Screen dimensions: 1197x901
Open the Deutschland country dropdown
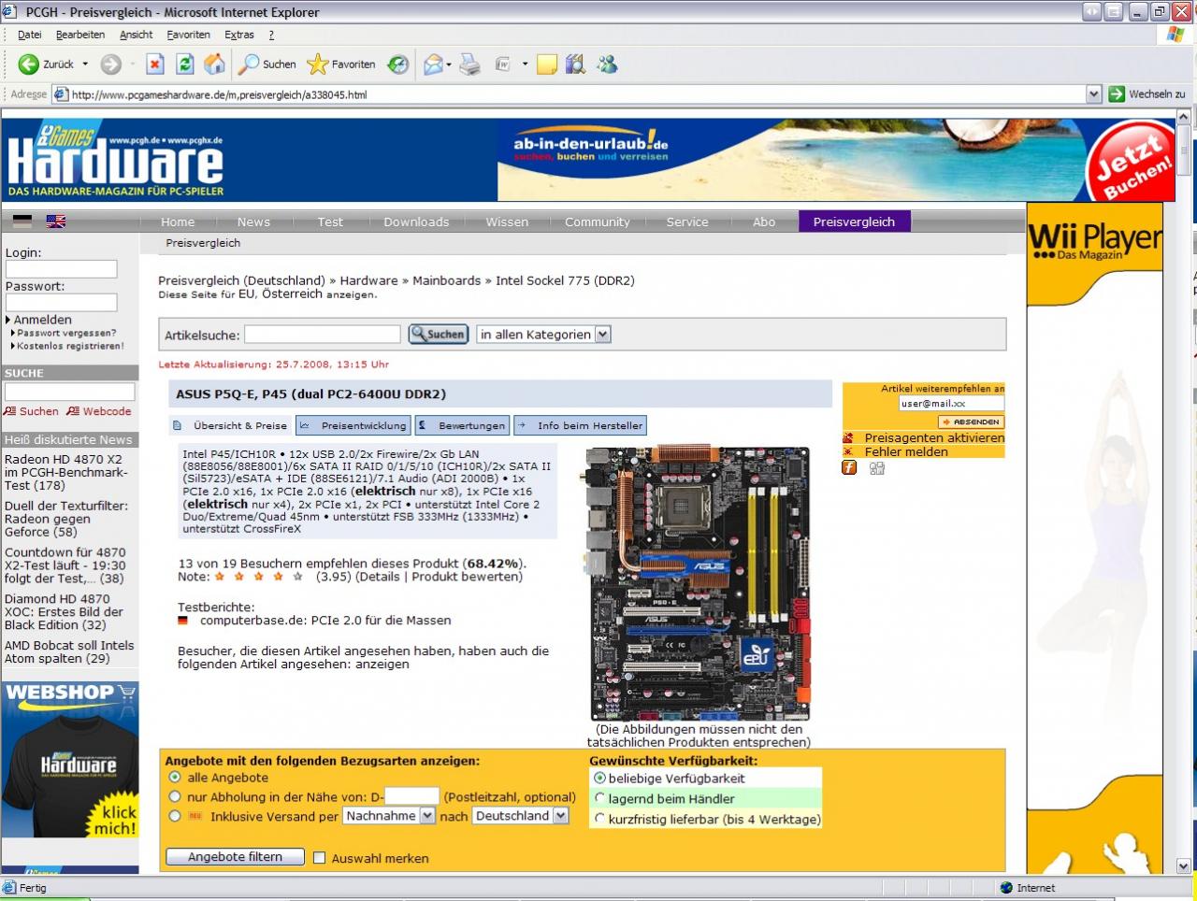point(520,816)
